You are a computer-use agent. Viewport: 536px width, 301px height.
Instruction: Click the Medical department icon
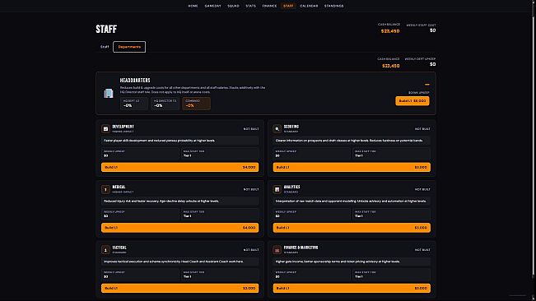point(105,189)
